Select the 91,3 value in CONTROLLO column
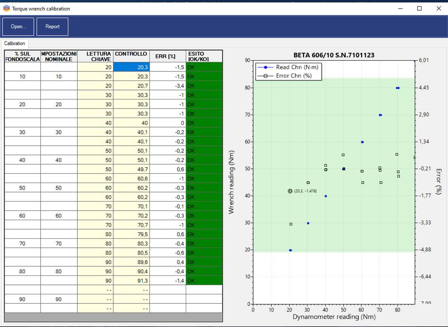The height and width of the screenshot is (327, 448). pyautogui.click(x=131, y=281)
